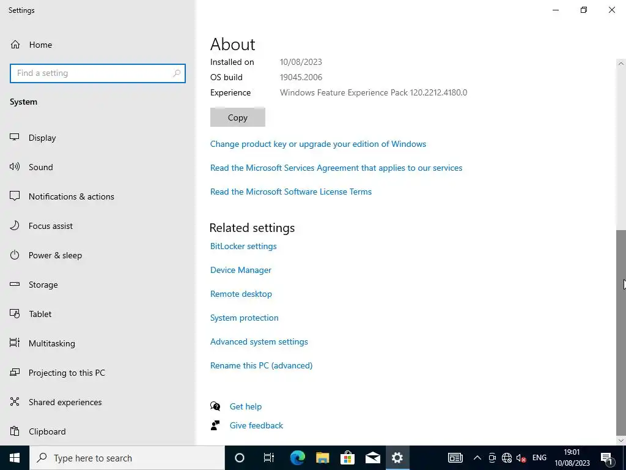Read the Microsoft Software License Terms
626x470 pixels.
tap(291, 192)
